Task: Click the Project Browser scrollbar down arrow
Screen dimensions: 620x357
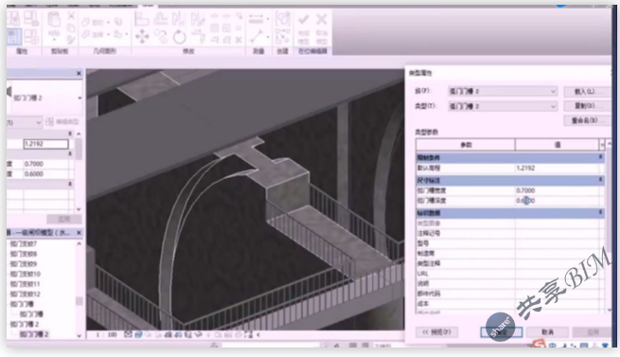Action: pyautogui.click(x=79, y=335)
